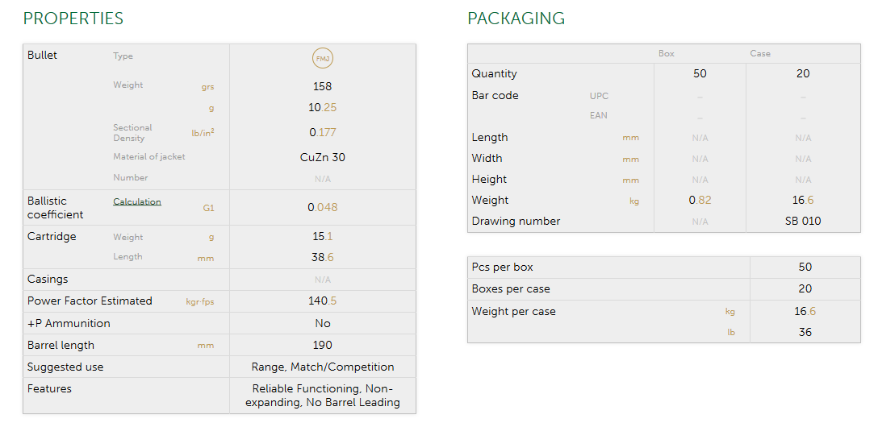Image resolution: width=878 pixels, height=423 pixels.
Task: Click the Pcs per box row label
Action: (502, 267)
